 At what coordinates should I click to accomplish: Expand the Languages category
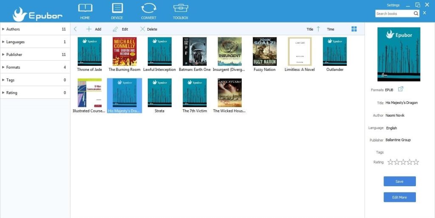(x=35, y=42)
